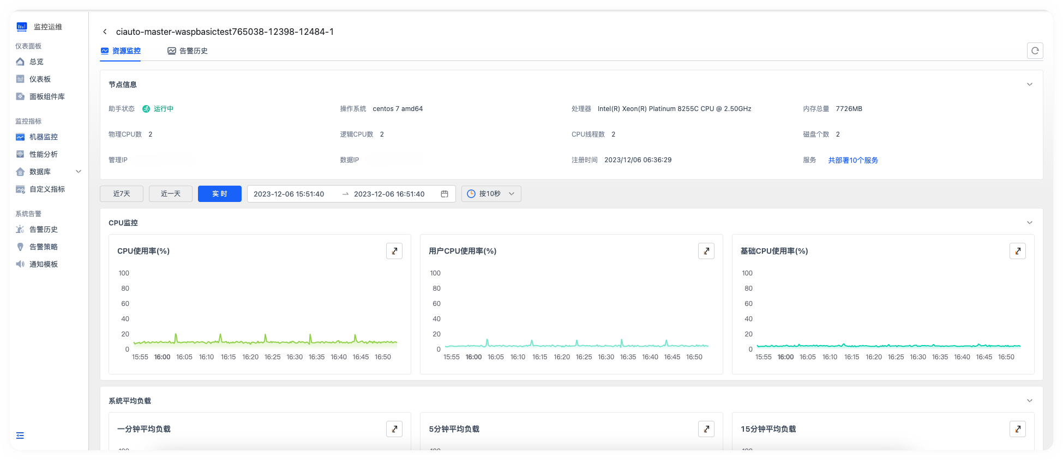
Task: Click the CPU监控 section heading
Action: pyautogui.click(x=123, y=223)
